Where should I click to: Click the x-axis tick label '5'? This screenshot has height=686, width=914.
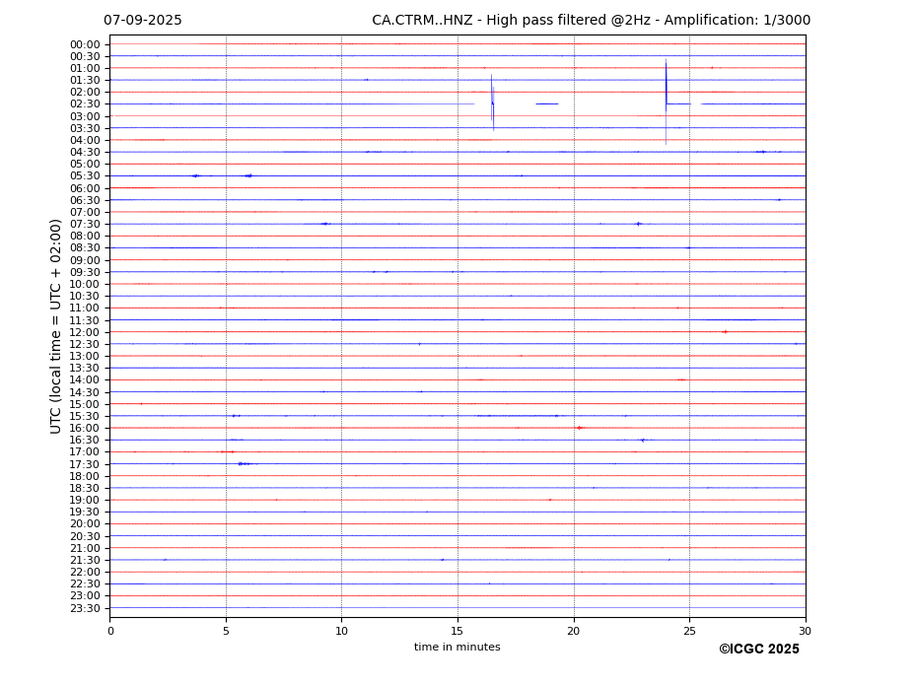226,631
